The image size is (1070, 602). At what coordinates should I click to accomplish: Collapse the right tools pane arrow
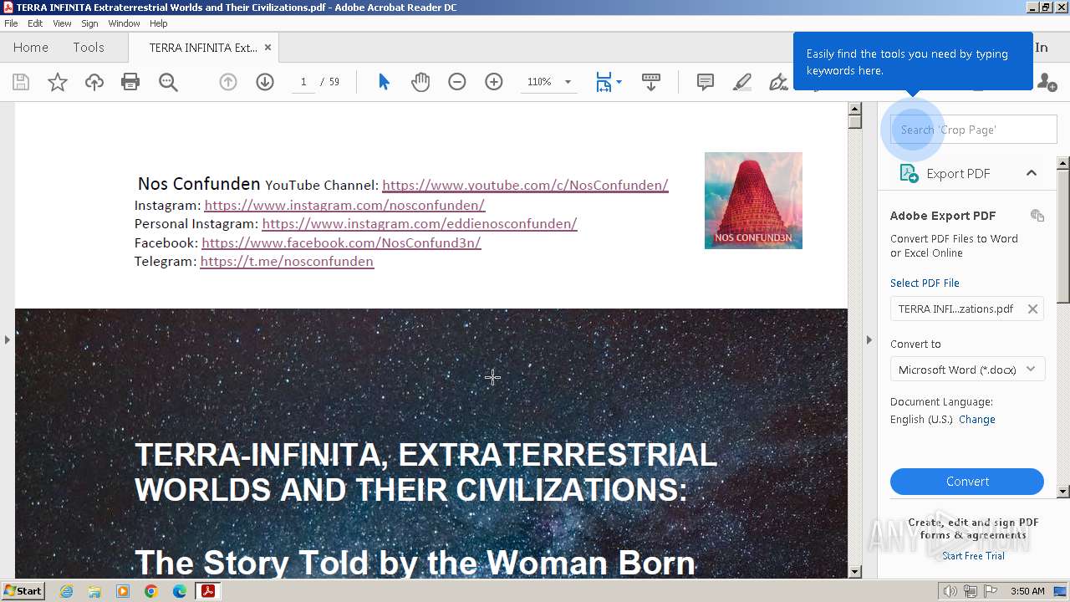pyautogui.click(x=869, y=339)
